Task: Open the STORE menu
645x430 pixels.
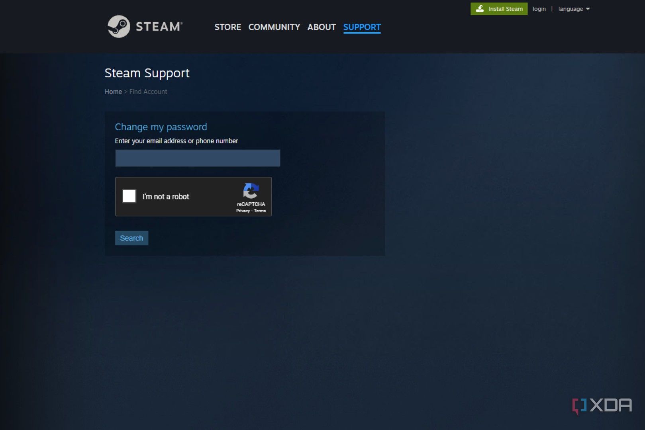Action: tap(227, 27)
